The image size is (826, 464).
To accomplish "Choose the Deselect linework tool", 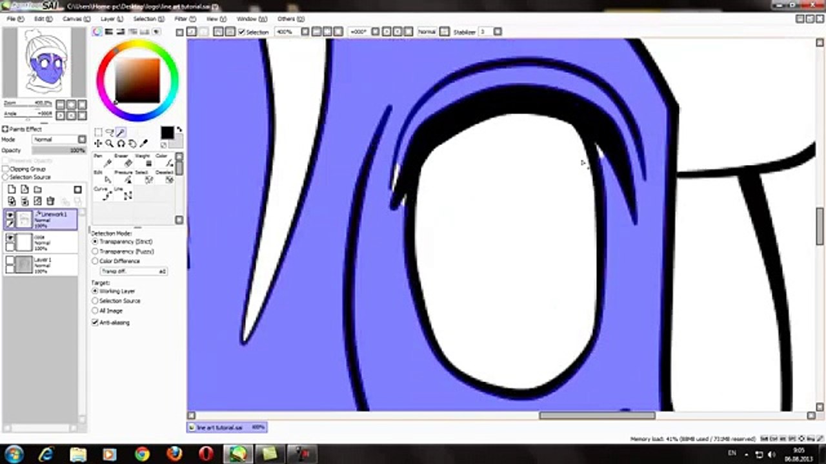I will pyautogui.click(x=165, y=177).
